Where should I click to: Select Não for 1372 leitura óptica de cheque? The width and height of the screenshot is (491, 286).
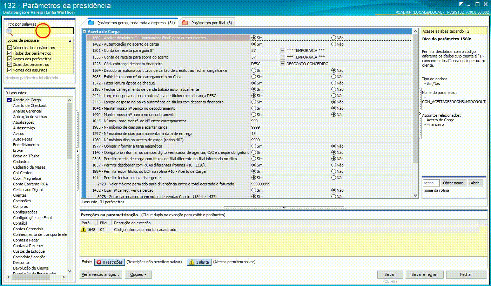click(334, 83)
